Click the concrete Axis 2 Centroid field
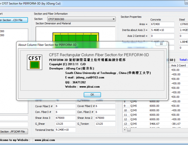Image resolution: width=188 pixels, height=145 pixels. pyautogui.click(x=161, y=36)
